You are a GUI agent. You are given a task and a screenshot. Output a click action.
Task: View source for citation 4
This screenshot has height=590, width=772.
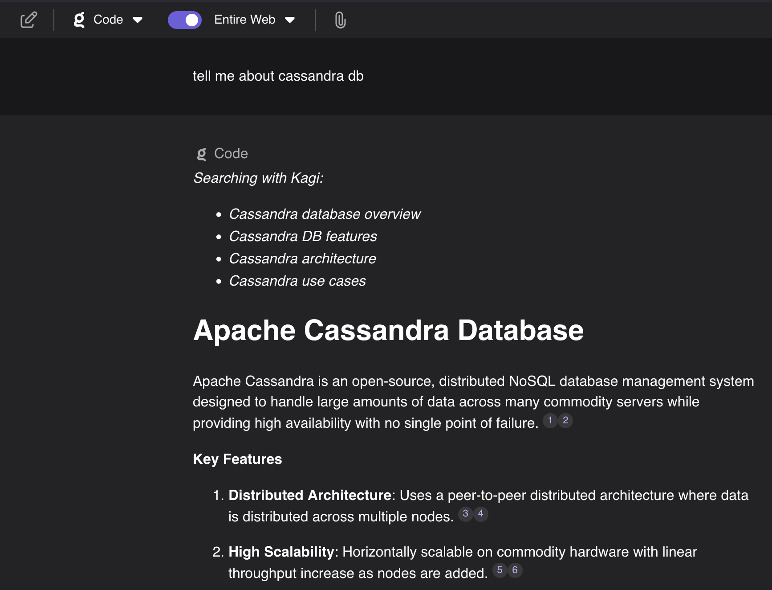(481, 514)
